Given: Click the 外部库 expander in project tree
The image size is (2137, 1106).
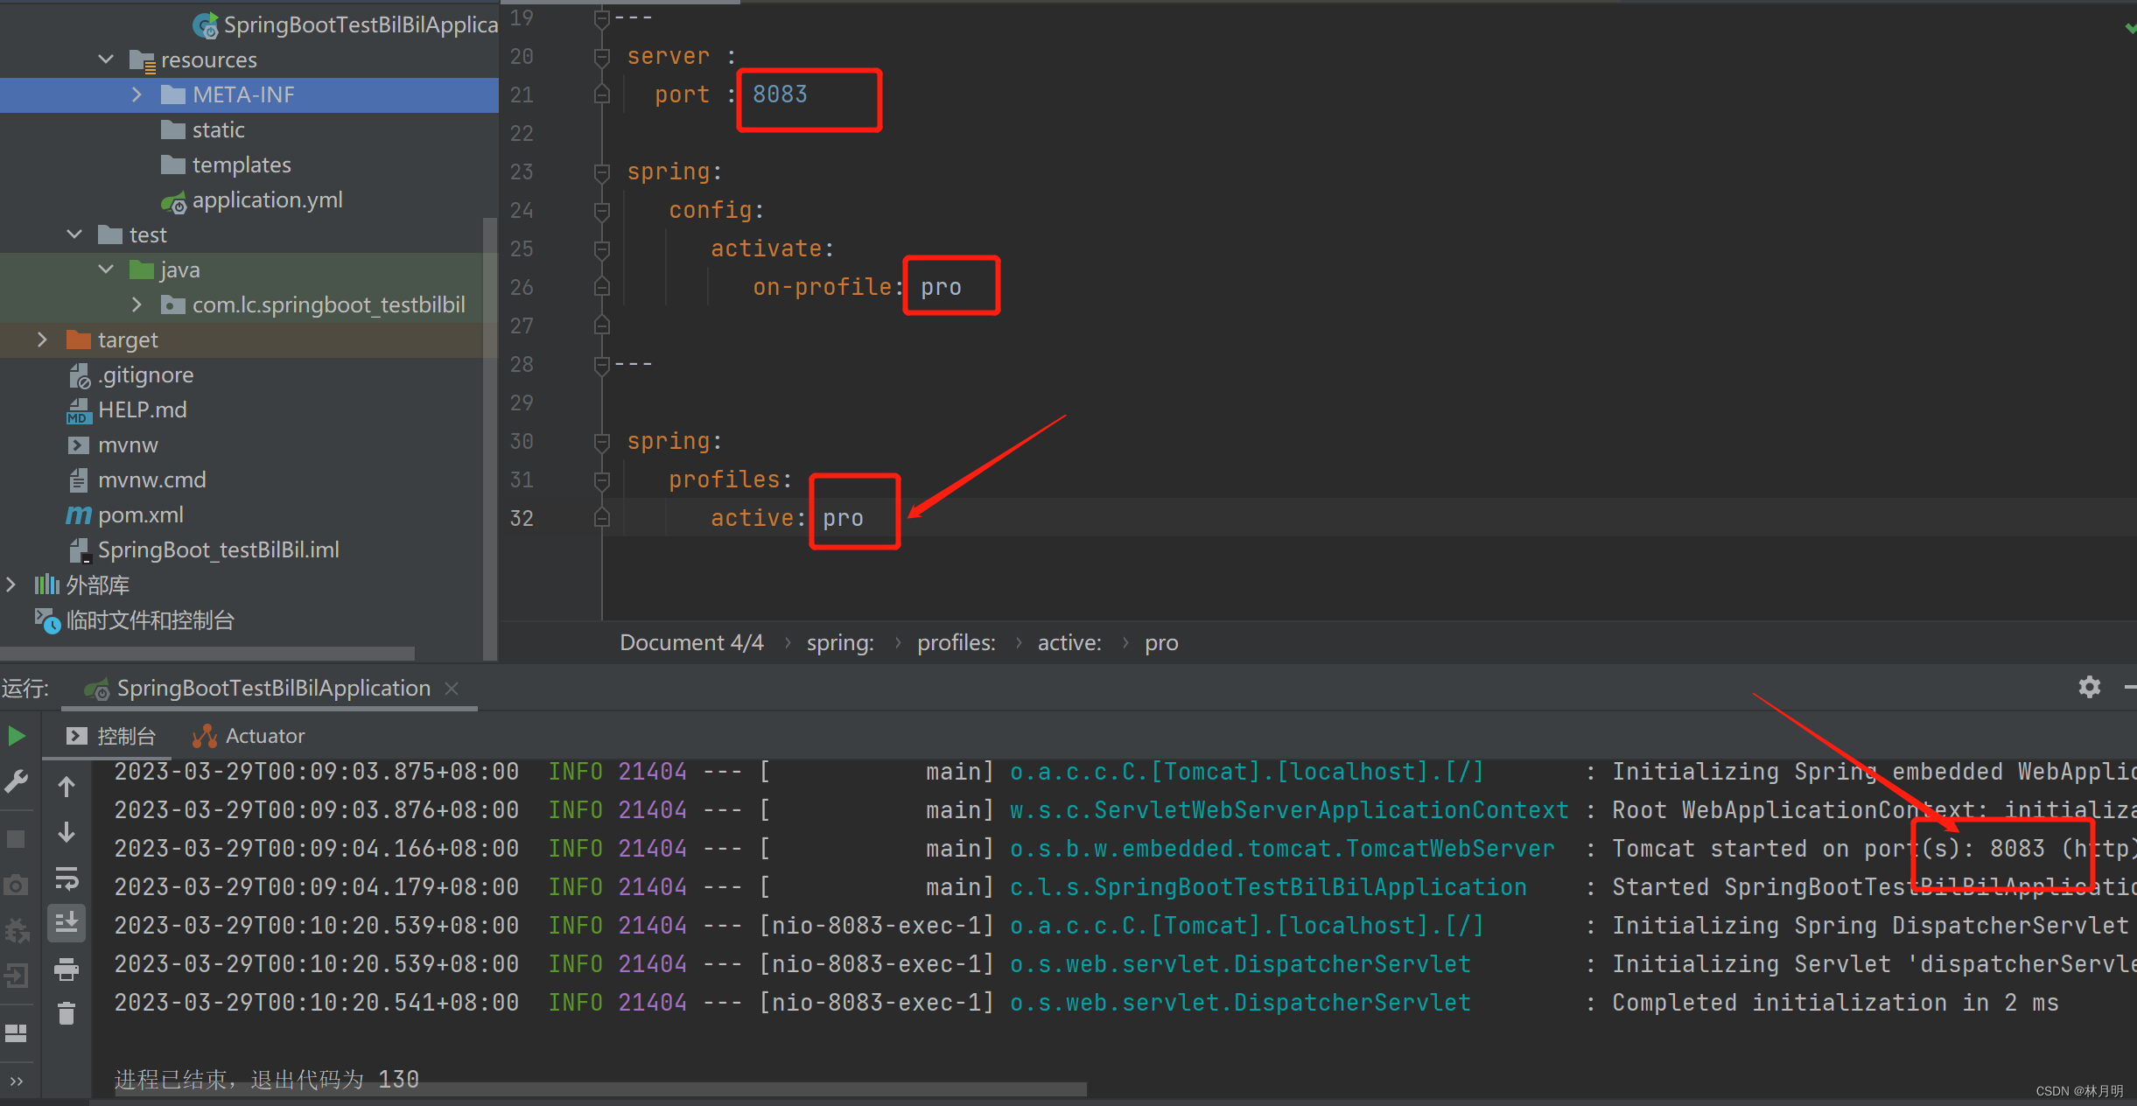Looking at the screenshot, I should pos(11,584).
